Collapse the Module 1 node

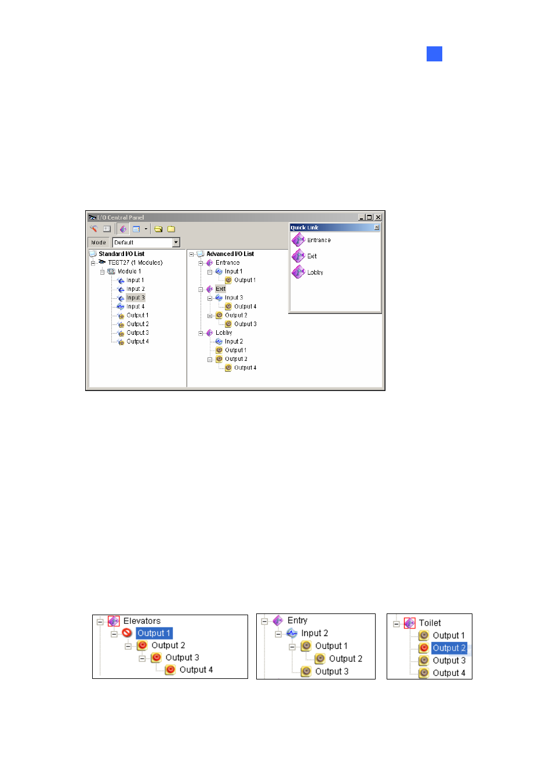click(x=102, y=272)
